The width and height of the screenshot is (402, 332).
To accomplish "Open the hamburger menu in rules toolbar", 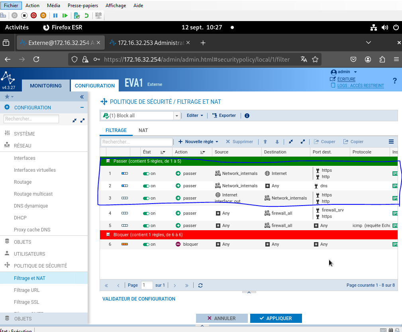I will pos(391,142).
